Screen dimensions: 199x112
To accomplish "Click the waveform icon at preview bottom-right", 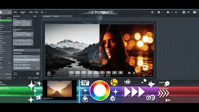I will pos(151,75).
